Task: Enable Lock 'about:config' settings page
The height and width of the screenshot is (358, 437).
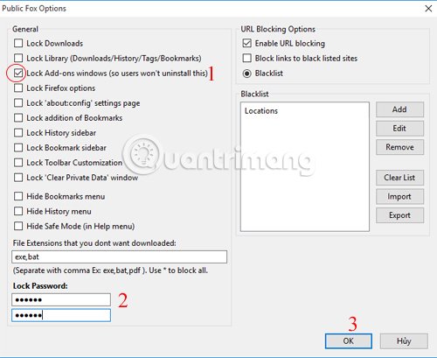Action: click(x=18, y=102)
